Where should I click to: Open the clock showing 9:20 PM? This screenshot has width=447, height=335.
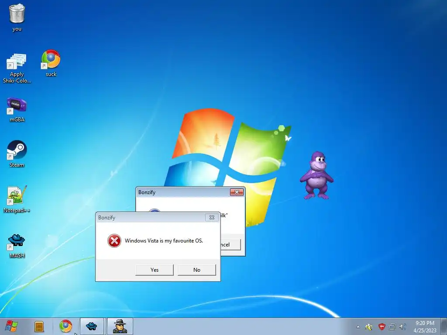click(x=425, y=326)
